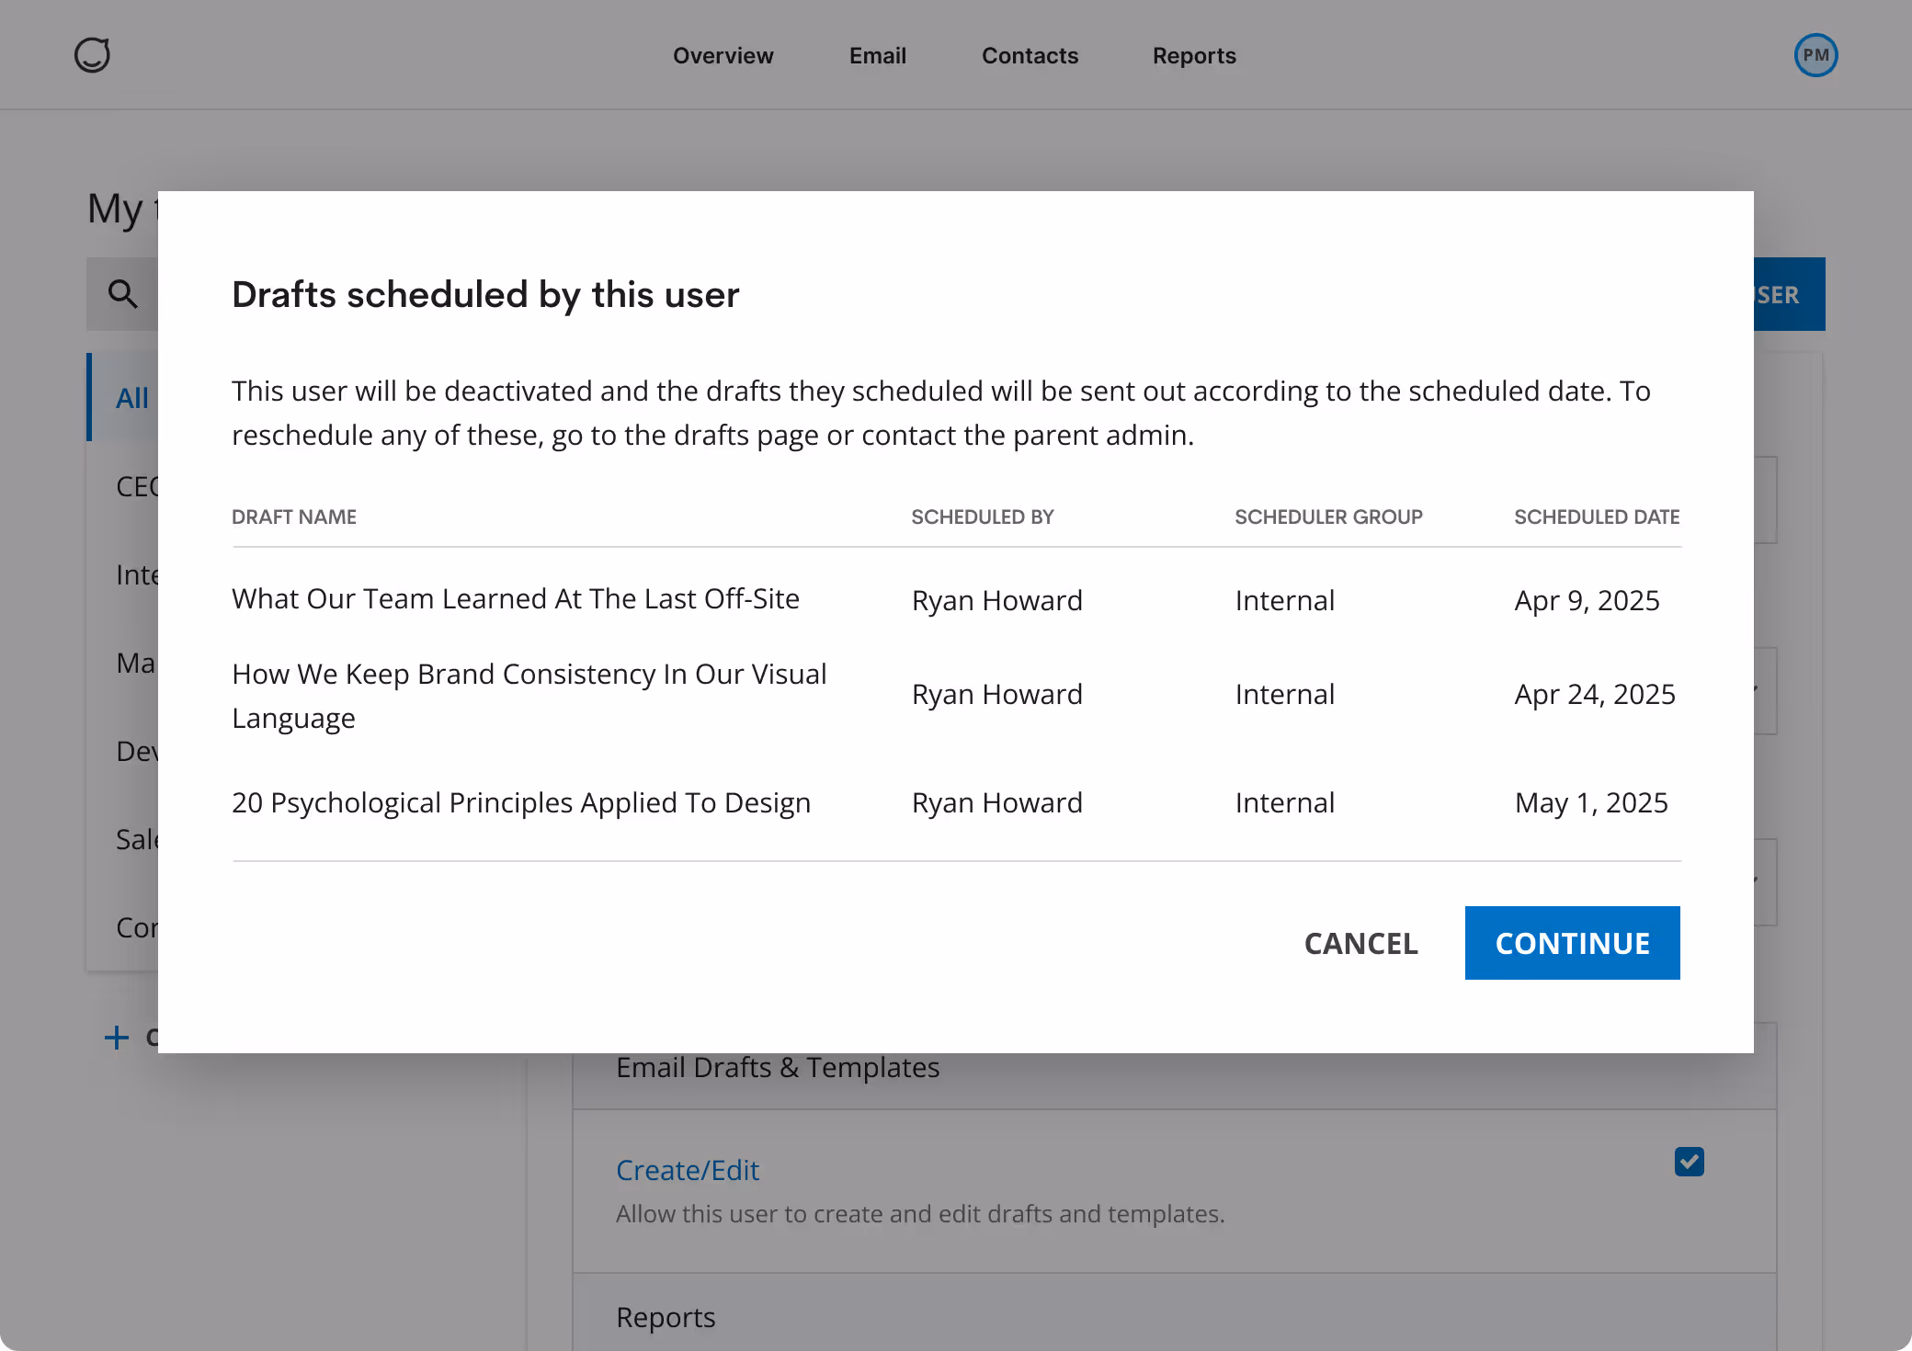
Task: Go to Reports in the top navigation
Action: 1194,55
